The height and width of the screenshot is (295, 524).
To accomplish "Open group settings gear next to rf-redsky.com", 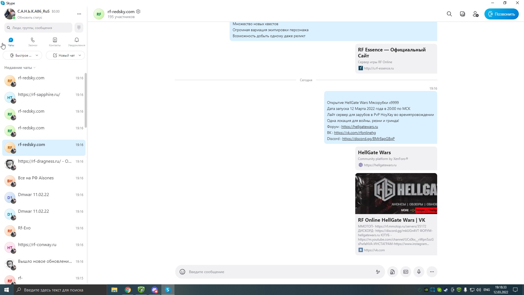I will [x=138, y=11].
